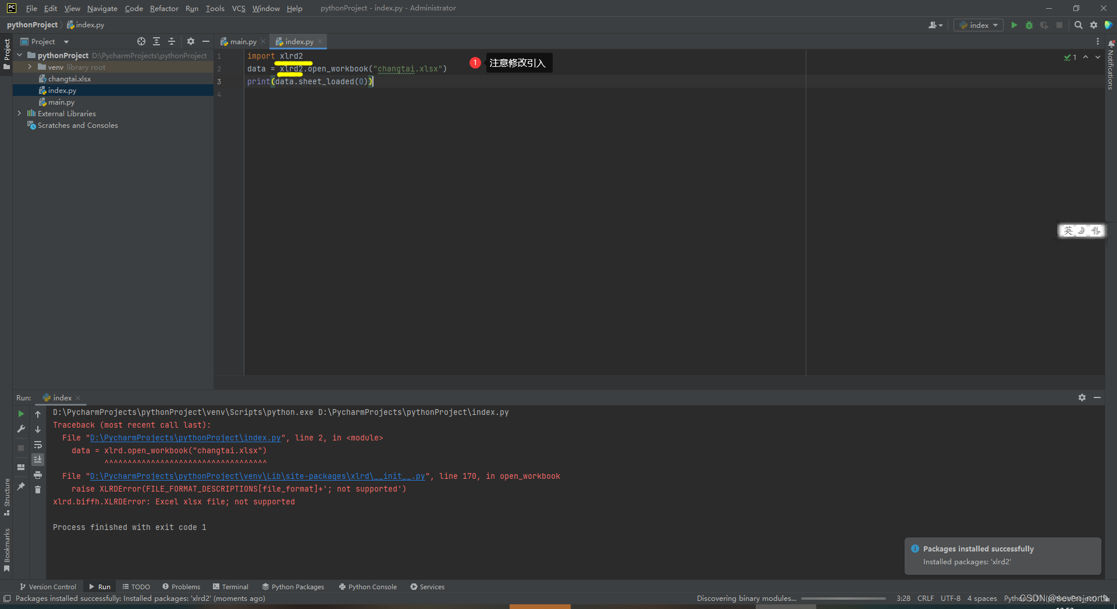Open the Refactor menu
This screenshot has height=609, width=1117.
pyautogui.click(x=164, y=8)
